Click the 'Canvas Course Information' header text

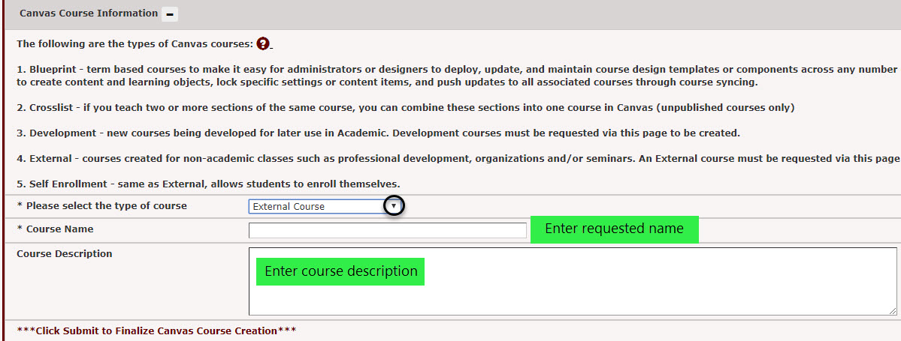[x=89, y=13]
